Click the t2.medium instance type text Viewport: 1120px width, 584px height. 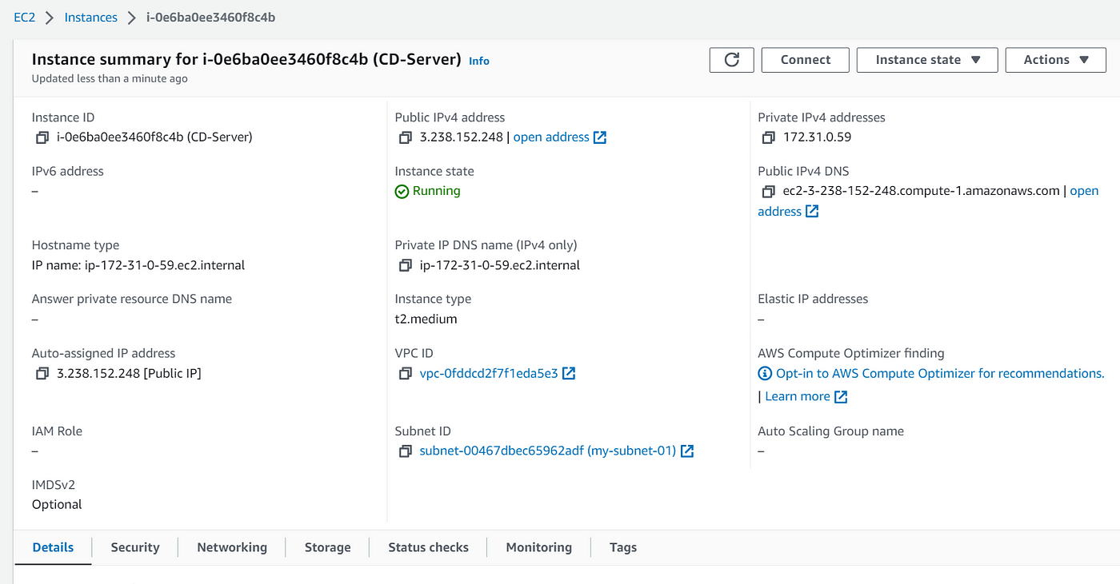pyautogui.click(x=426, y=319)
